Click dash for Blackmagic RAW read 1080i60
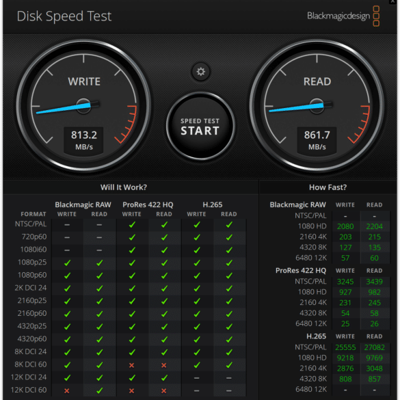This screenshot has height=400, width=400. pos(99,250)
